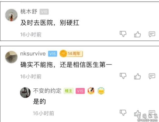This screenshot has width=159, height=122.
Task: Click the green 楼主 tag
Action: pos(68,91)
